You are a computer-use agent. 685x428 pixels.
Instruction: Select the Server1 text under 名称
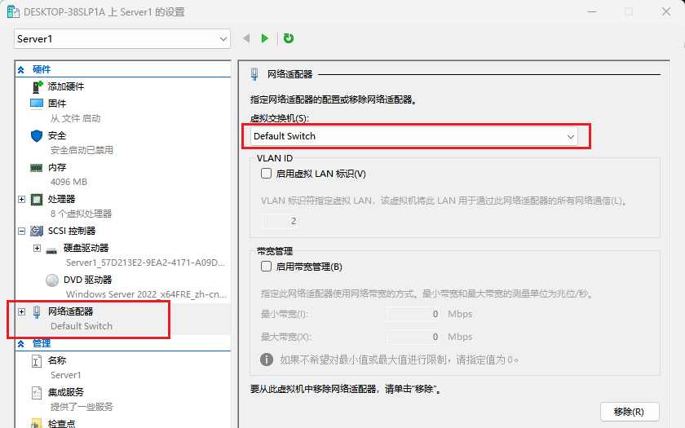click(65, 375)
